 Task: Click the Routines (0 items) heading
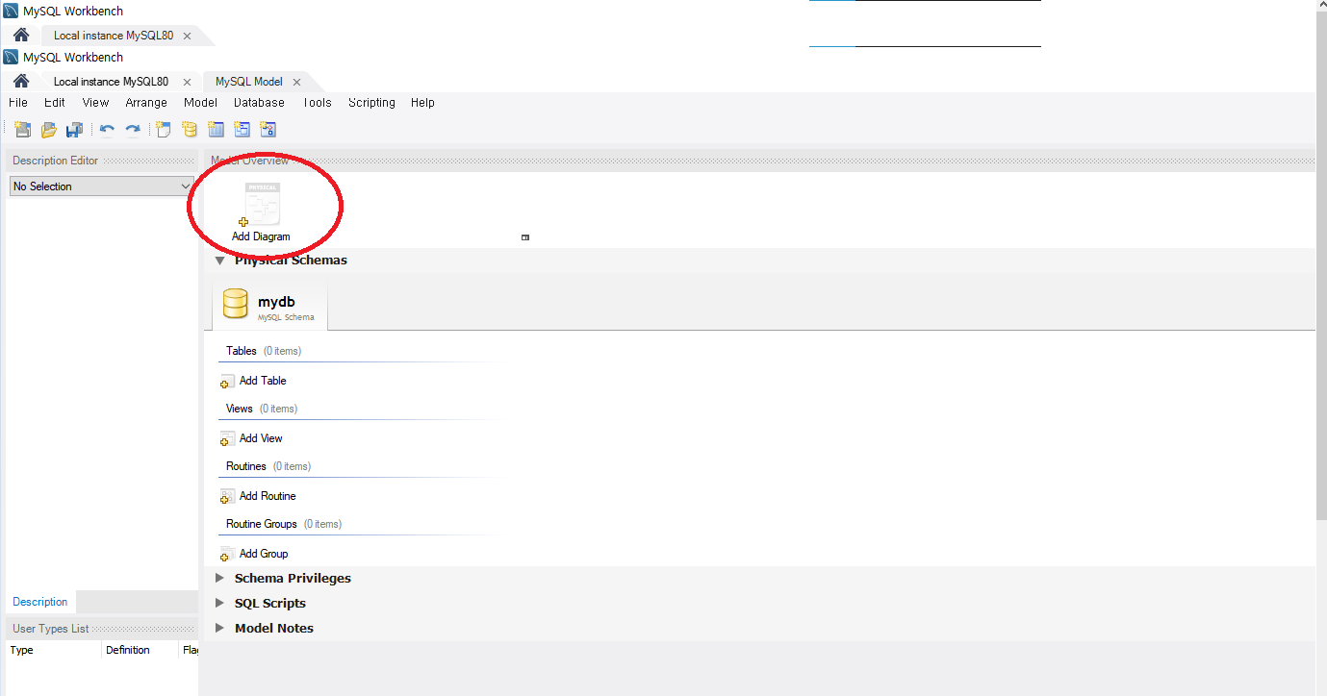click(x=268, y=466)
